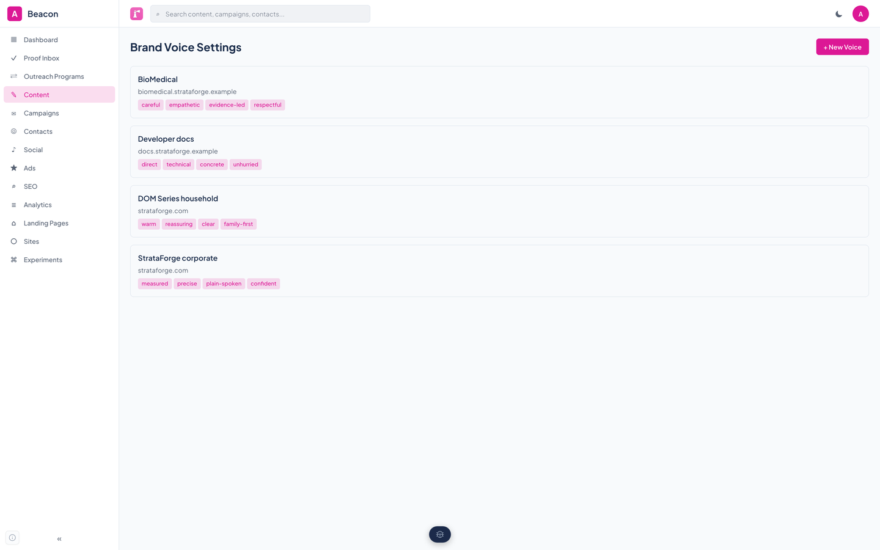Viewport: 880px width, 550px height.
Task: Click the pink app icon beside search
Action: click(x=136, y=13)
